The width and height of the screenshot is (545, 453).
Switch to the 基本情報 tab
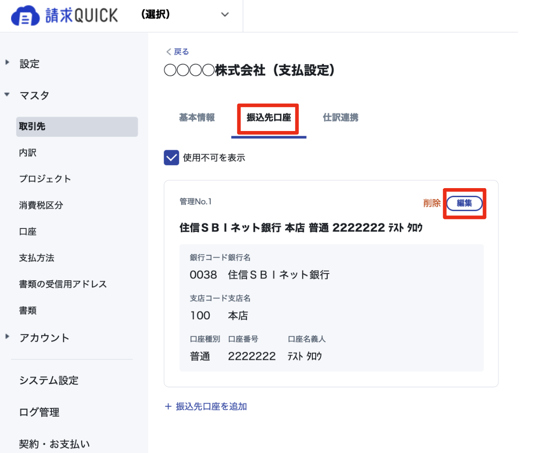(197, 118)
